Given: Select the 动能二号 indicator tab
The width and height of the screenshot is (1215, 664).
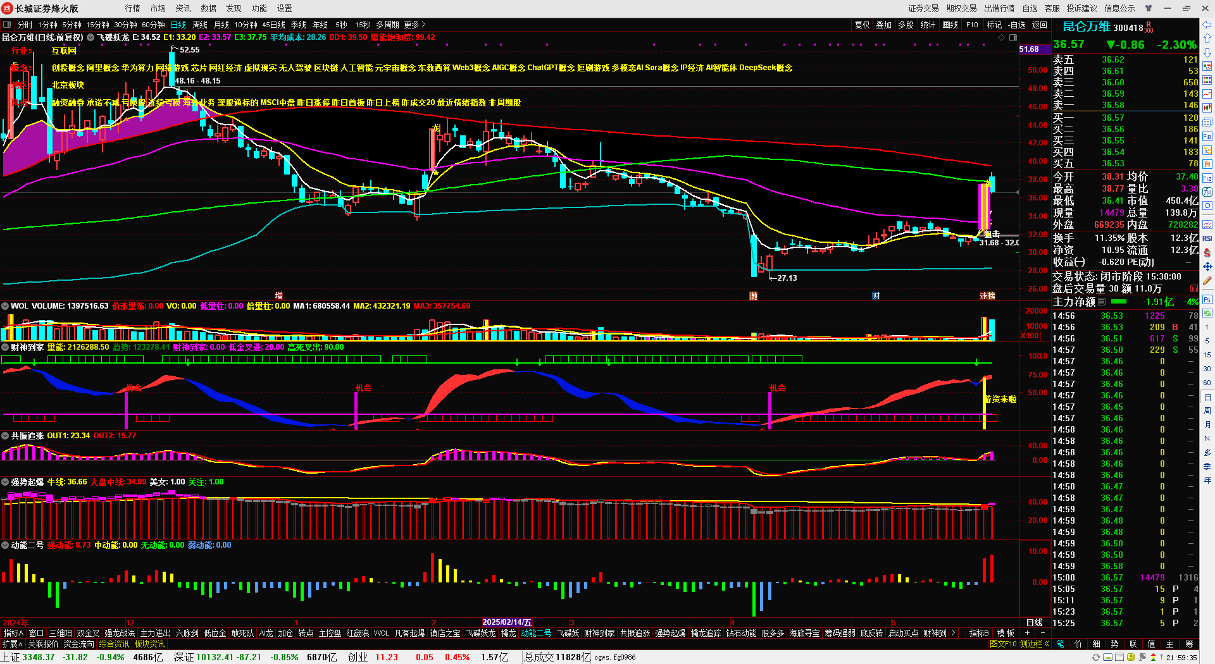Looking at the screenshot, I should coord(536,633).
